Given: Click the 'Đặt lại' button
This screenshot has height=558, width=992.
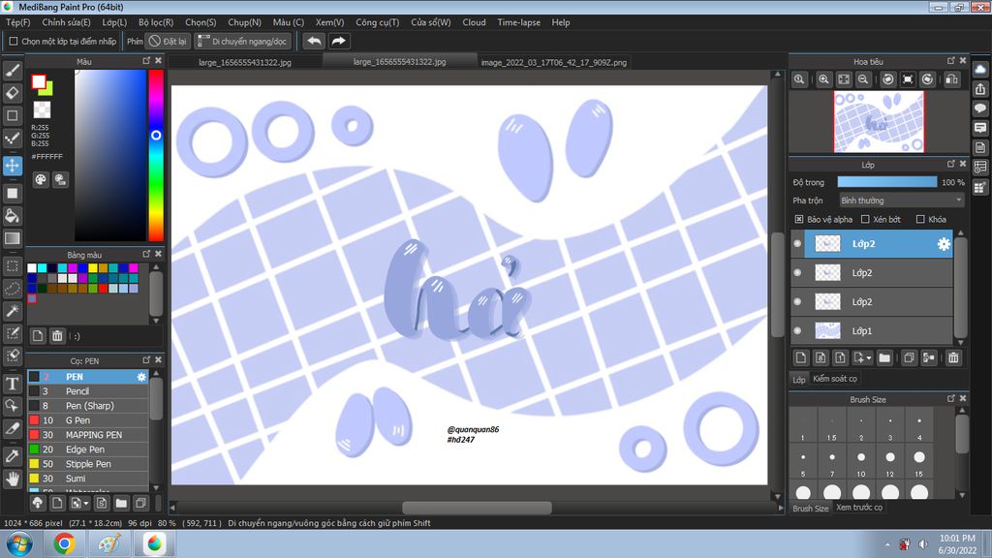Looking at the screenshot, I should tap(167, 41).
